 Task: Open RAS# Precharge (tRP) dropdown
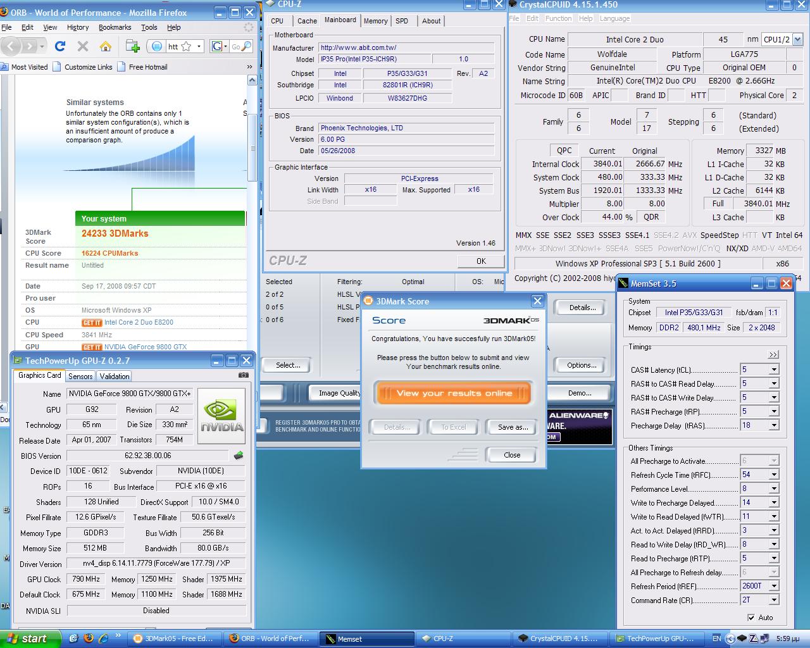773,411
